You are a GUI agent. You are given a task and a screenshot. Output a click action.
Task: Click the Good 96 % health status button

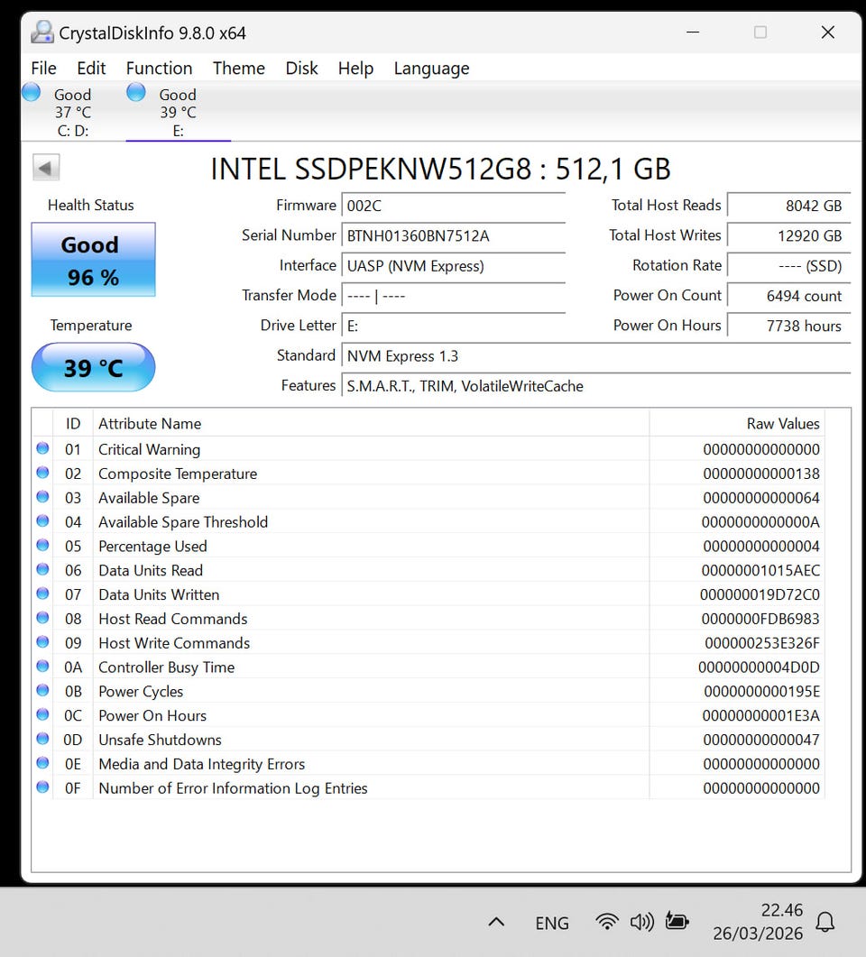pos(94,260)
